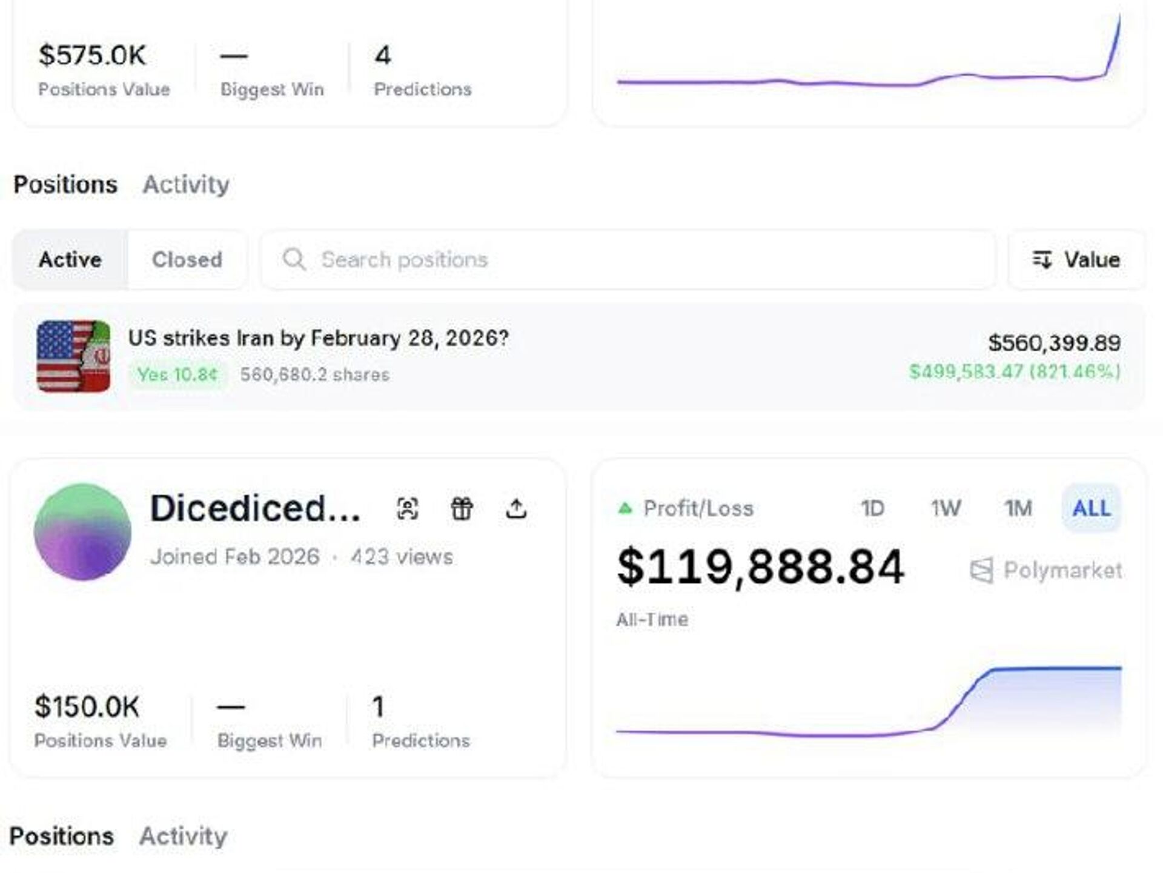Screen dimensions: 1163x873
Task: Open the lower Activity tab
Action: coord(183,836)
